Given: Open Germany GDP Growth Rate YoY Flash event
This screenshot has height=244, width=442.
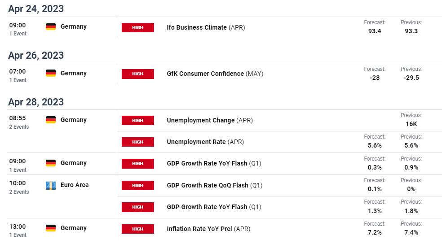Looking at the screenshot, I should coord(214,164).
